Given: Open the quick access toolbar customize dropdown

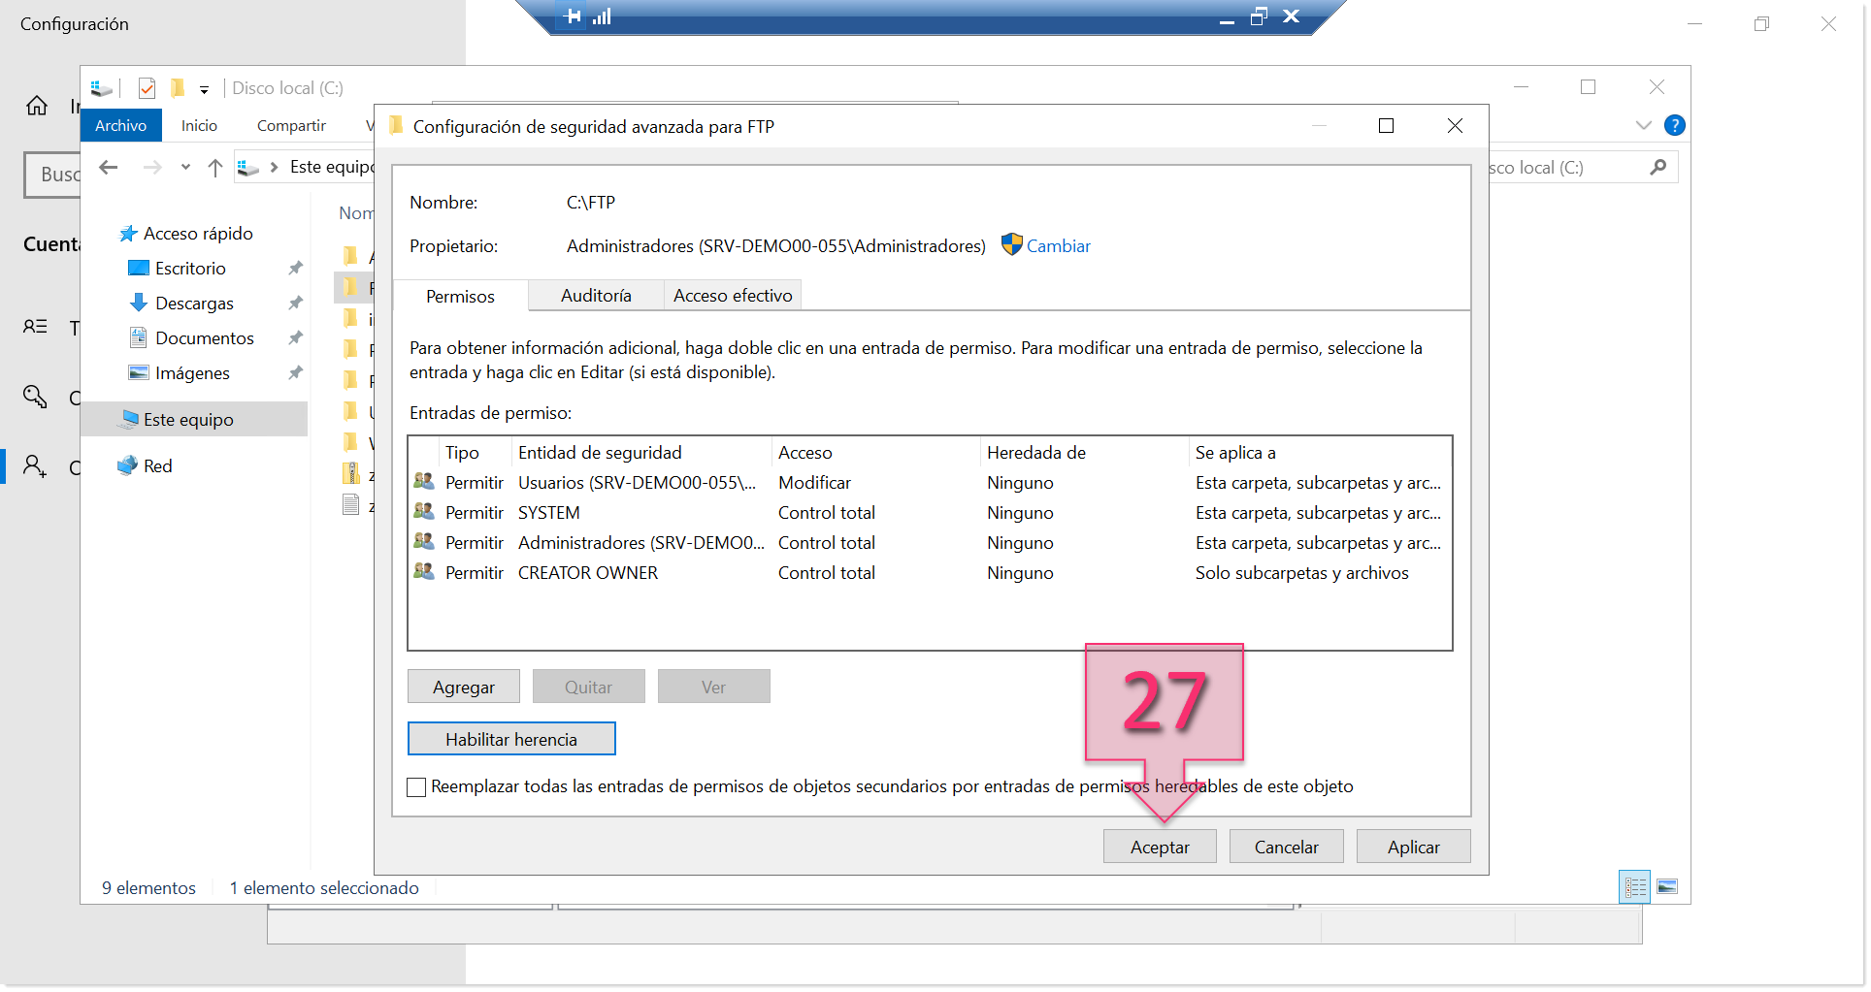Looking at the screenshot, I should coord(204,89).
